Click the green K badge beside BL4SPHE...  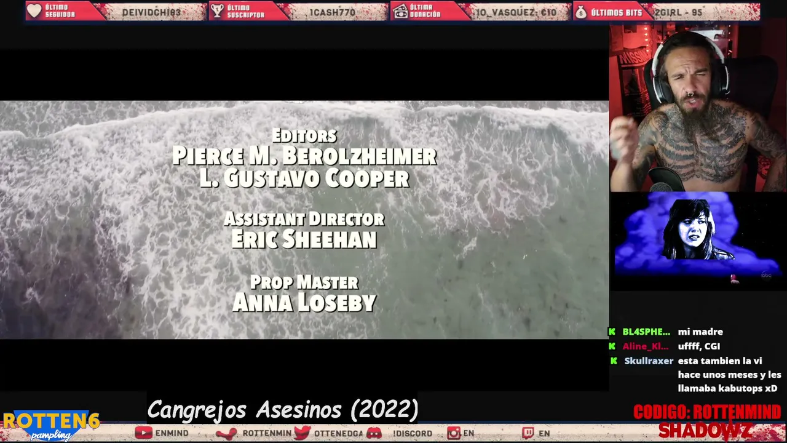point(612,332)
